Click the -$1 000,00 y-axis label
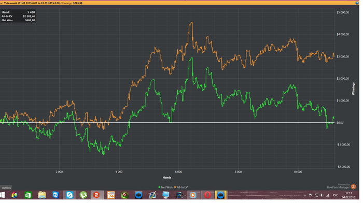363x204 pixels. 343,145
